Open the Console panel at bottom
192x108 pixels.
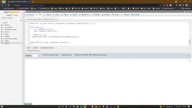click(28, 104)
